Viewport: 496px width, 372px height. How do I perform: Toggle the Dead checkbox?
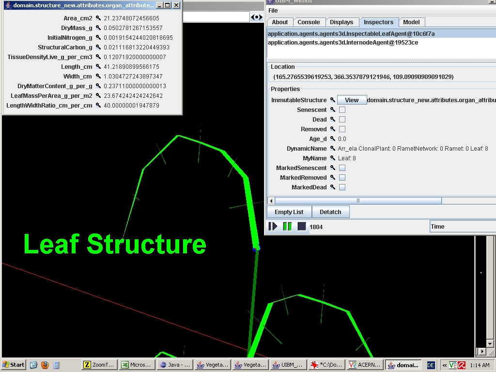[342, 119]
